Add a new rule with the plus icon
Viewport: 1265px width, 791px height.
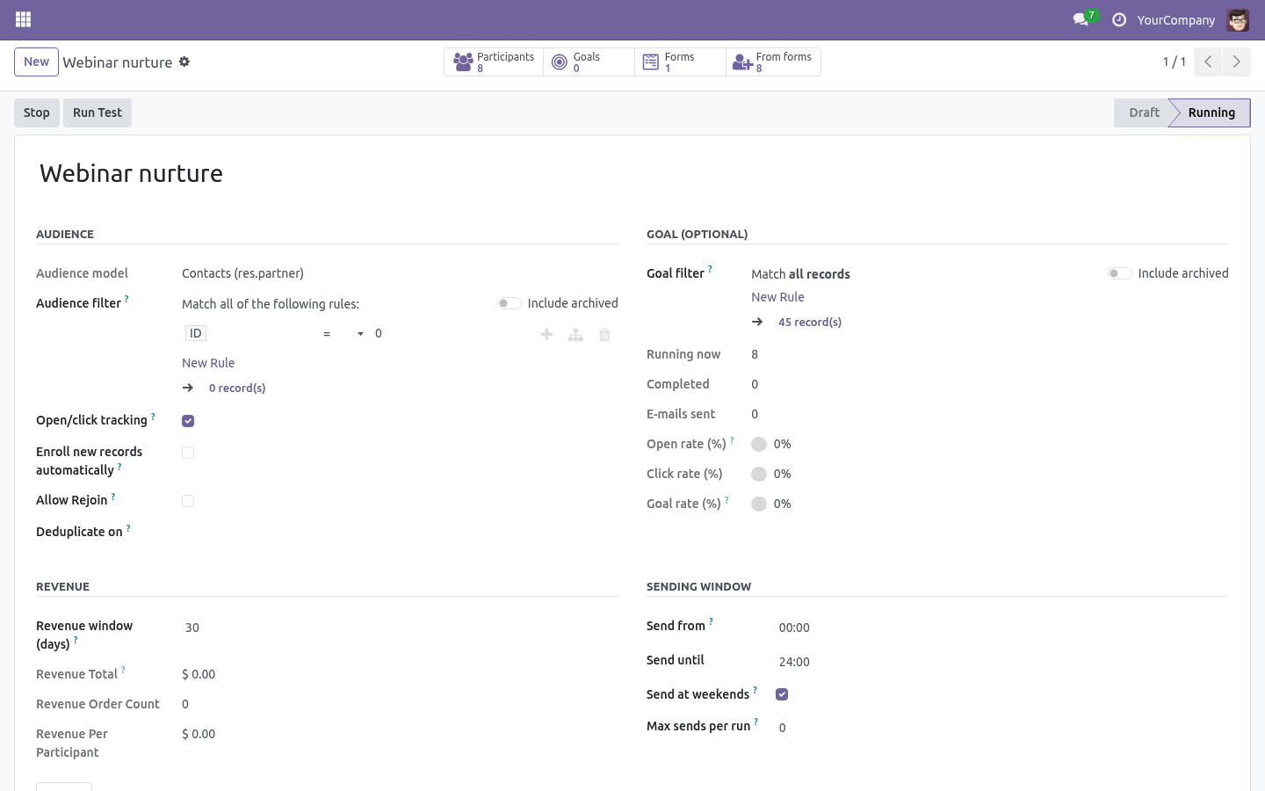[x=546, y=335]
